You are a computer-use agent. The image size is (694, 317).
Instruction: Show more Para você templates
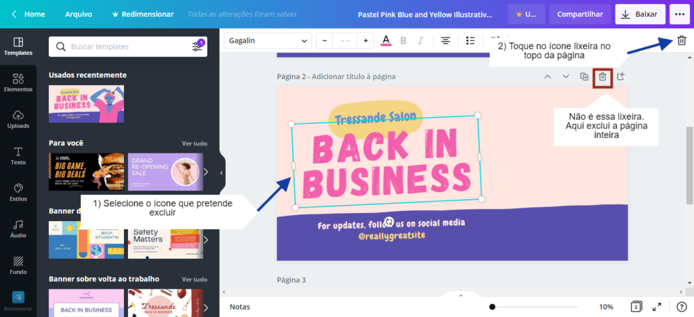[206, 172]
